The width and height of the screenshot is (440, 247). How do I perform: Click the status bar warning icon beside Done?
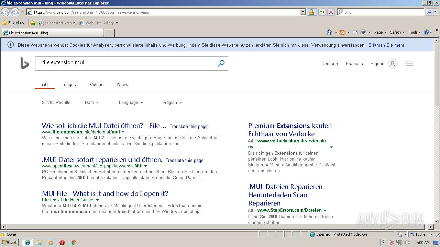[3, 234]
